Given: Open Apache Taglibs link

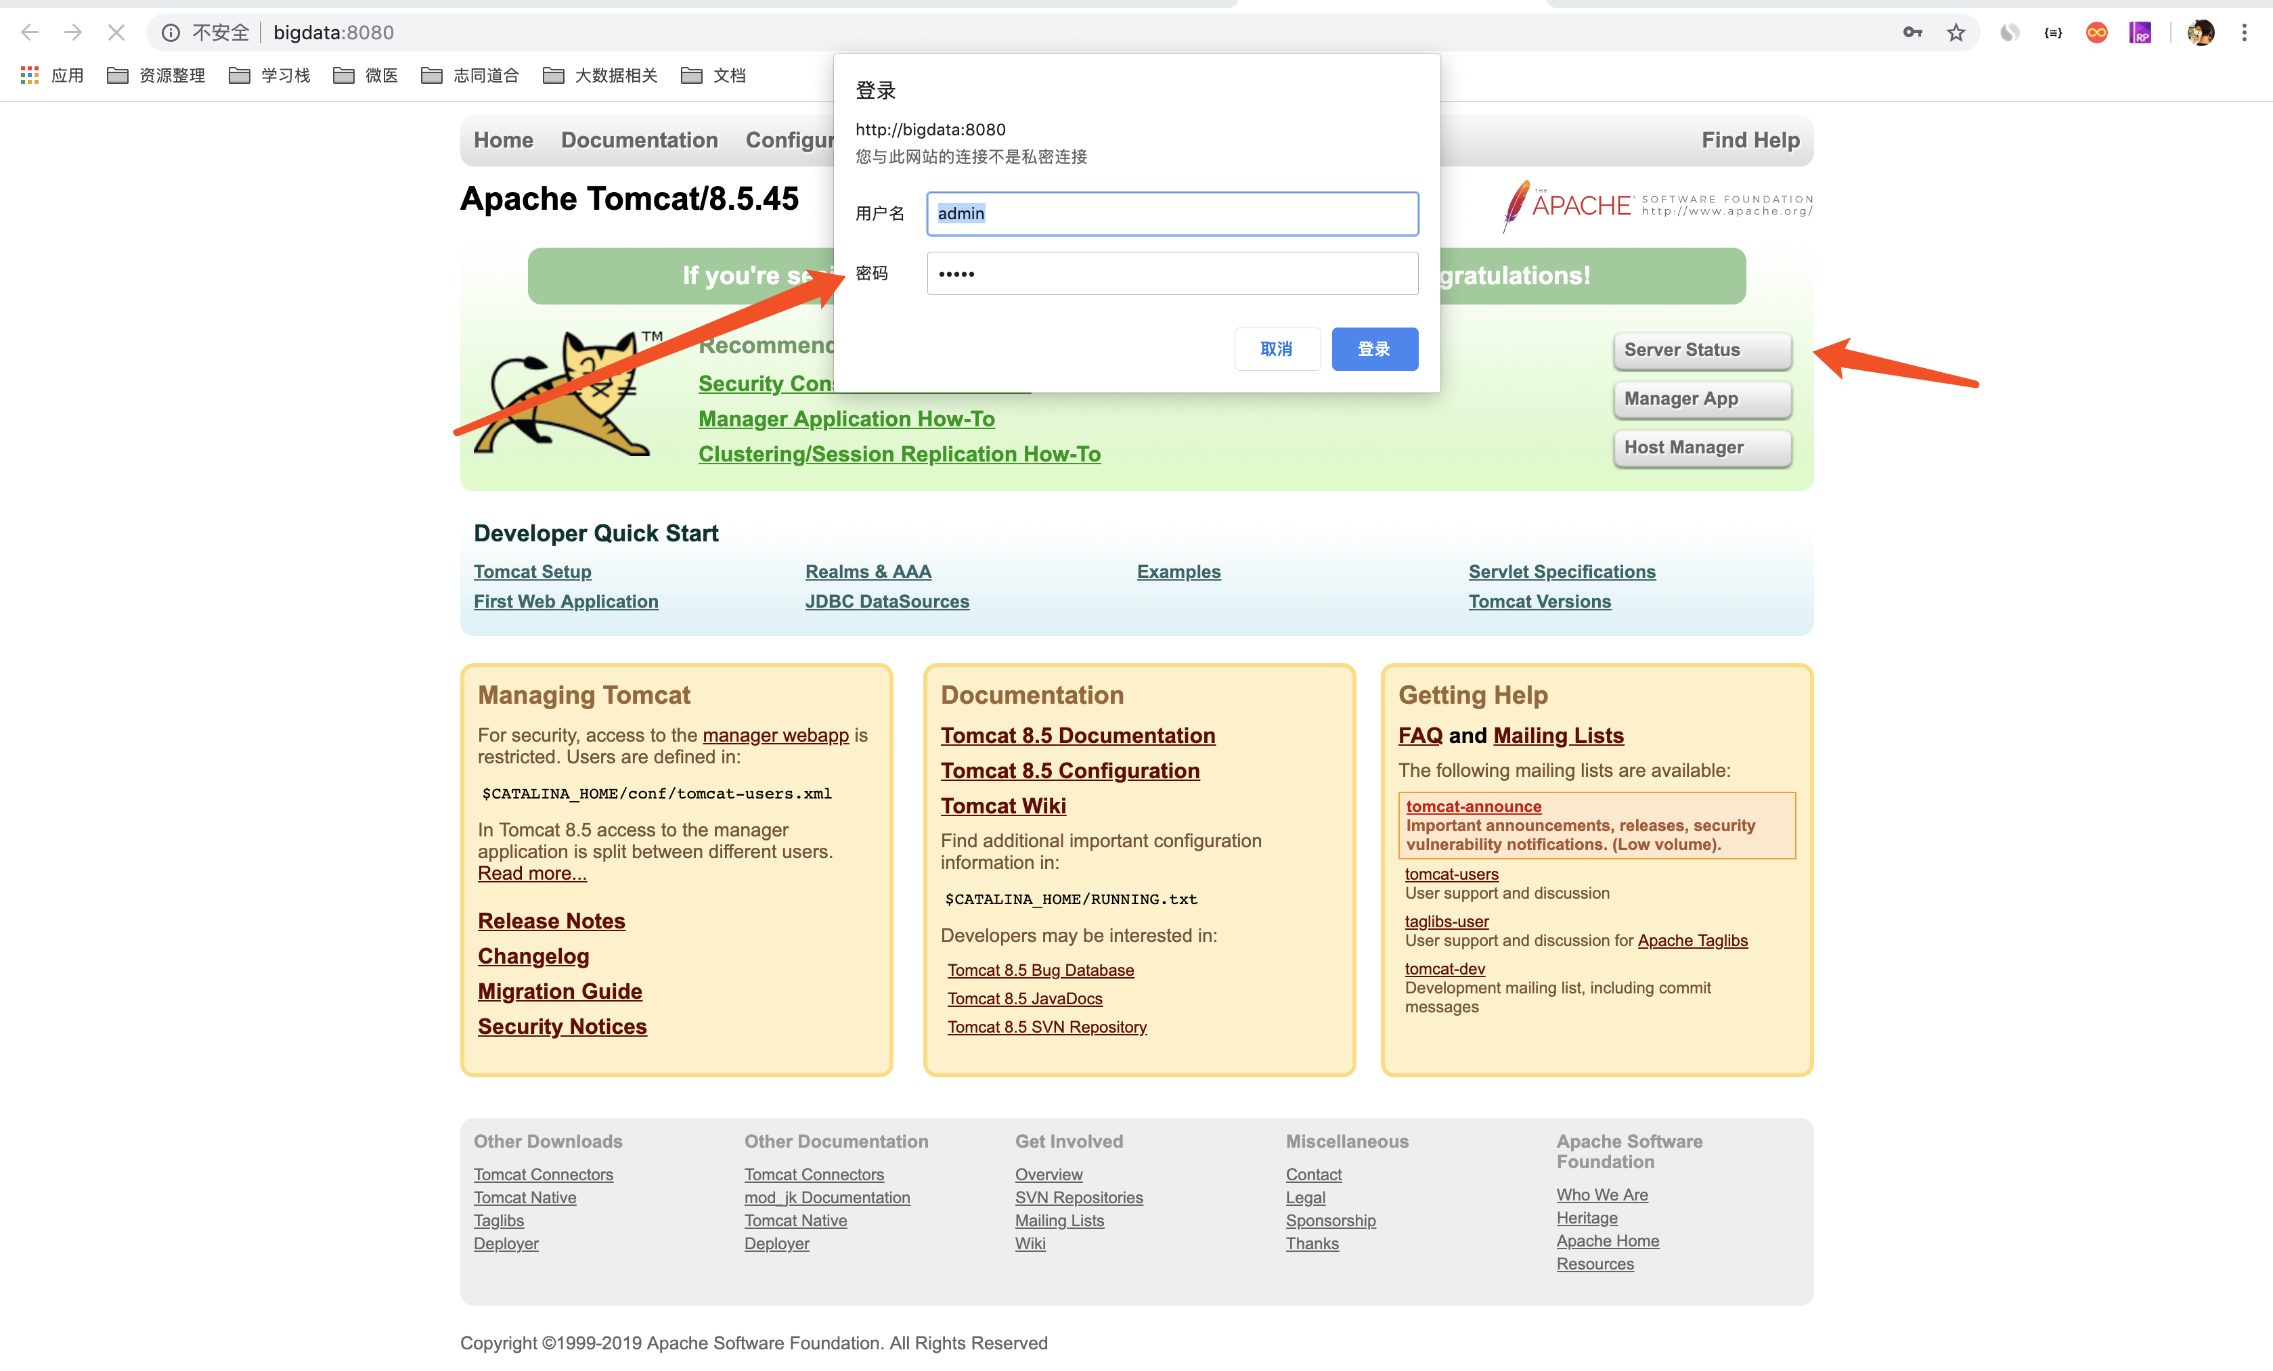Looking at the screenshot, I should pos(1693,941).
